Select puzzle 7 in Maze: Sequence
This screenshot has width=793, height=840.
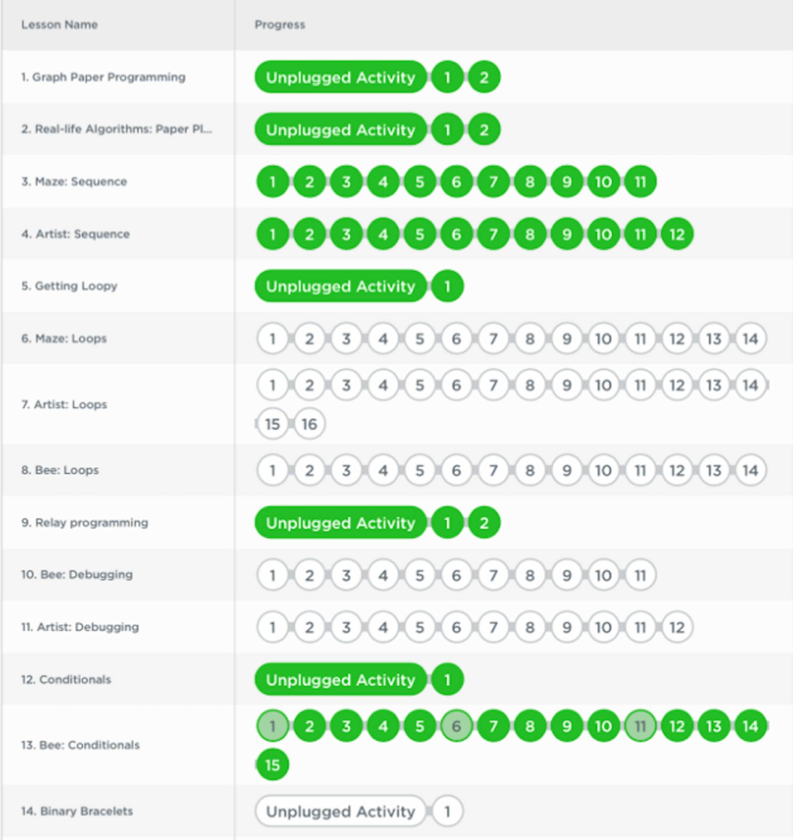coord(493,182)
